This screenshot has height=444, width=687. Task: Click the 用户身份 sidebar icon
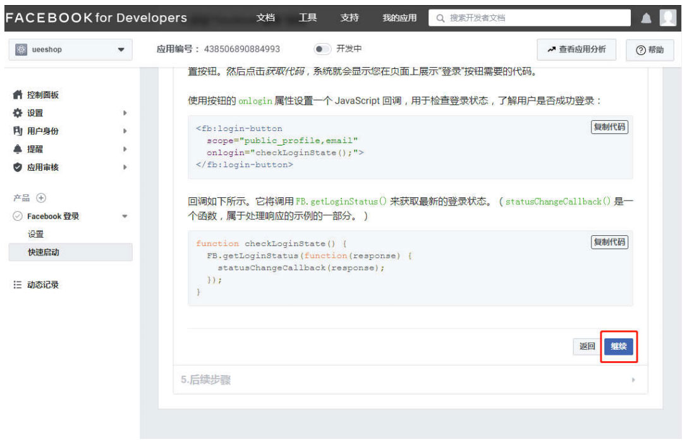coord(18,131)
